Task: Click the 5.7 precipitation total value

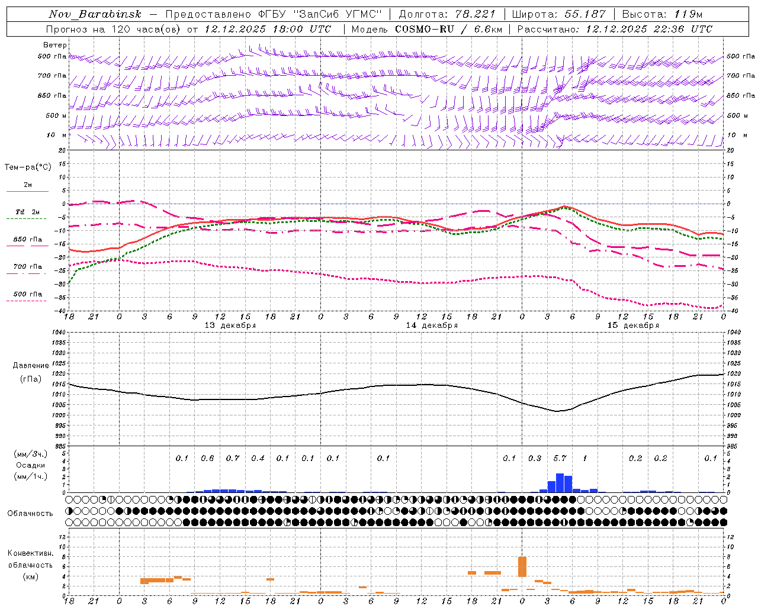Action: coord(560,458)
